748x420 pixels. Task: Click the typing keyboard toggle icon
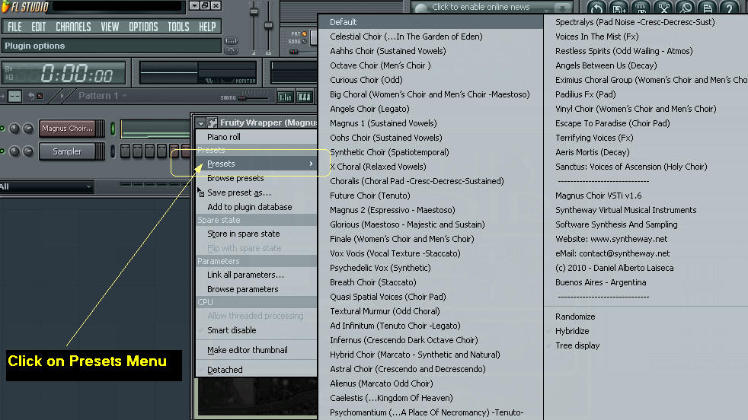231,41
